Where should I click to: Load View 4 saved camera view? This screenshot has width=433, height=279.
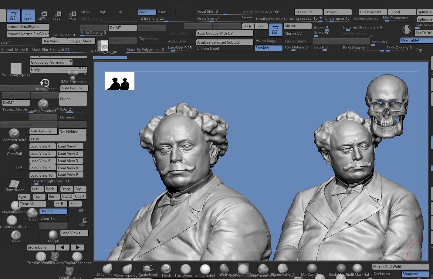click(42, 146)
